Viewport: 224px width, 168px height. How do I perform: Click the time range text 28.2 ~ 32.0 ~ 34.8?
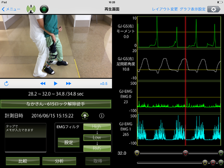[46, 94]
